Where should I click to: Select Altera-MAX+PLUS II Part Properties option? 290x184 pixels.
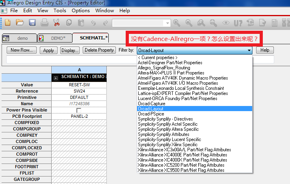195,73
